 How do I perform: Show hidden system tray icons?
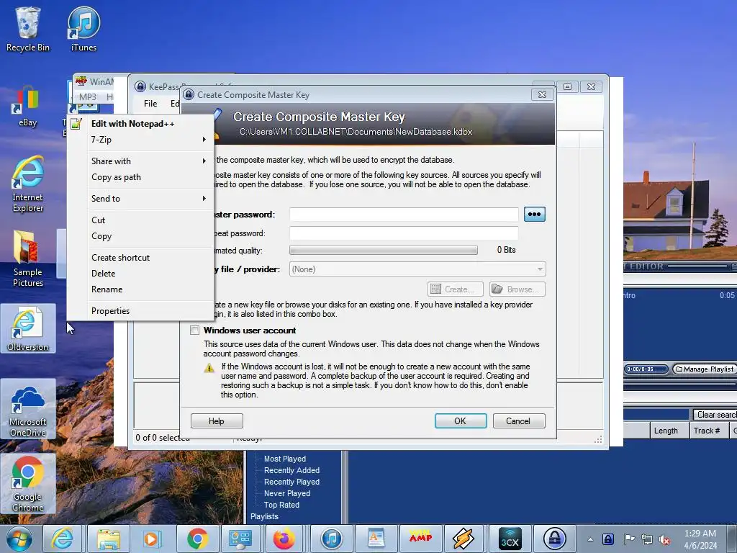[590, 539]
